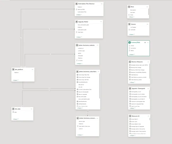Screen dimensions: 172x144
Task: Click the Rows table field list scrollbar
Action: click(x=148, y=12)
